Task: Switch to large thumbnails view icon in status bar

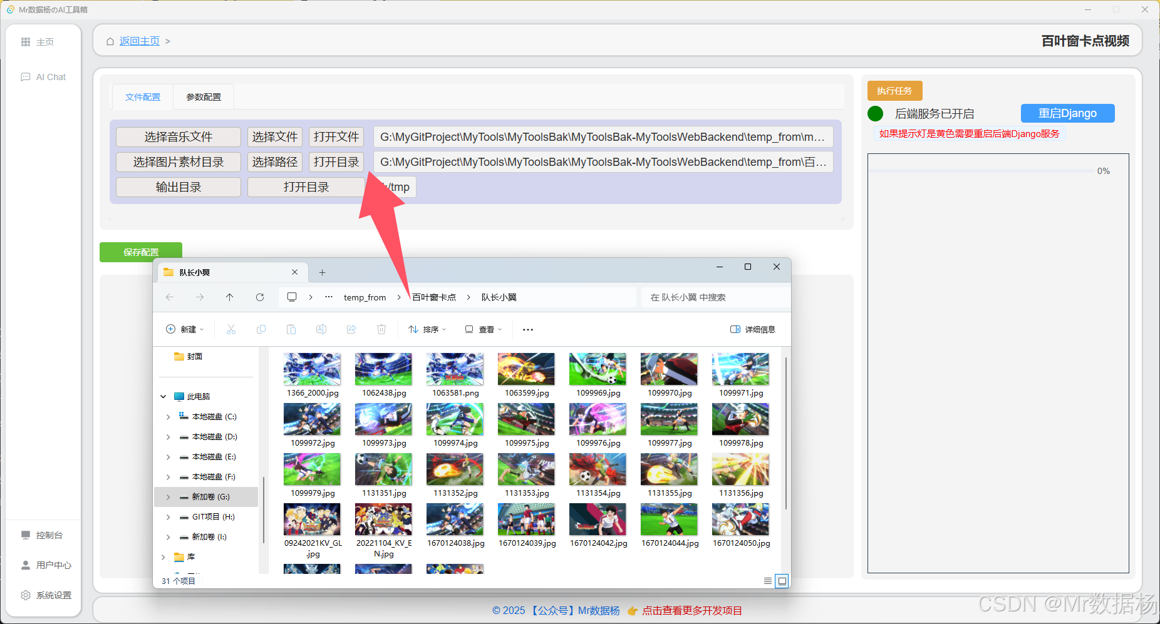Action: pyautogui.click(x=782, y=581)
